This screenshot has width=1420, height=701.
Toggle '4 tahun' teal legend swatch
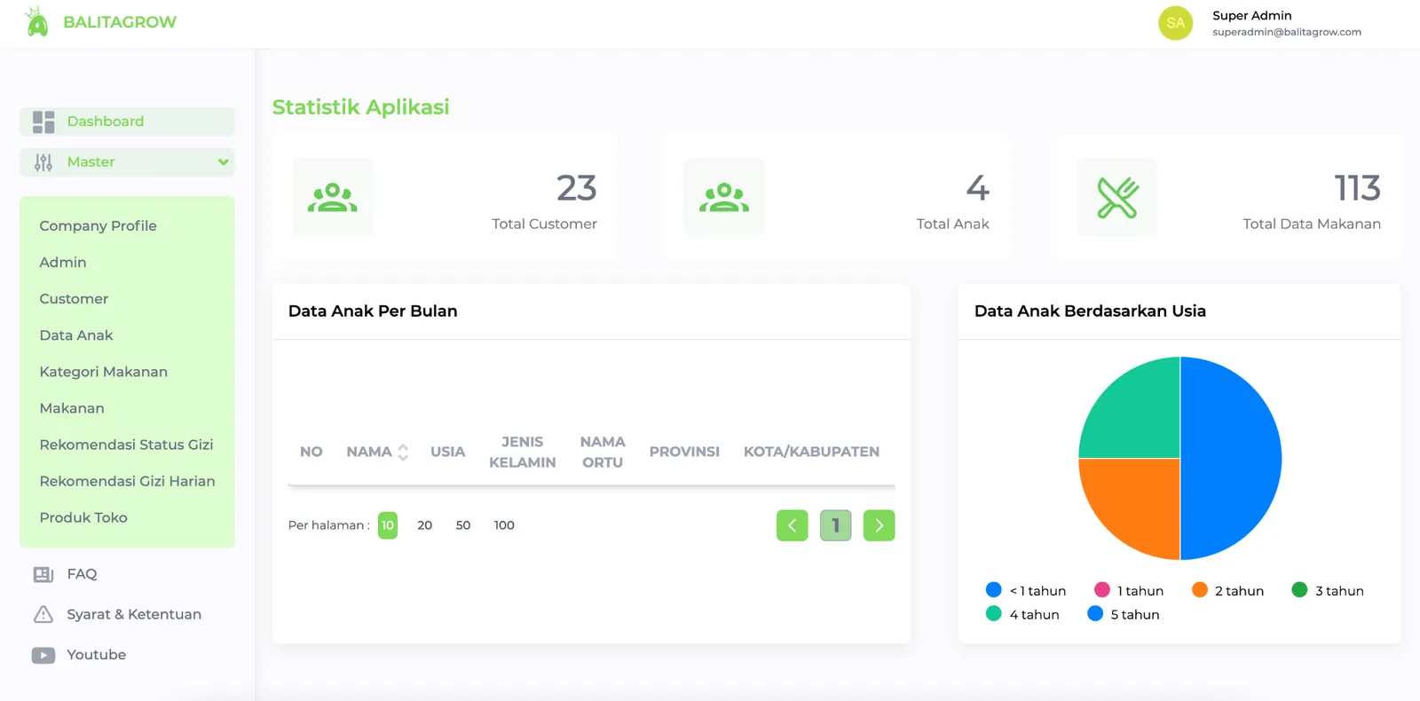[x=994, y=613]
